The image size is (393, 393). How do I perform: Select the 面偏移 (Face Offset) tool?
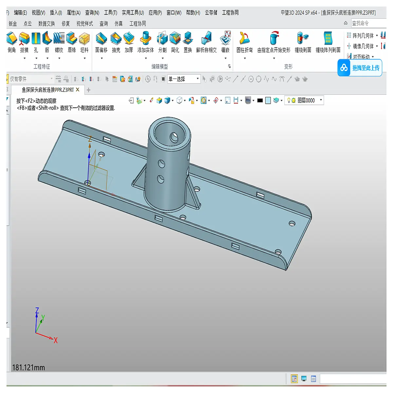(x=101, y=42)
